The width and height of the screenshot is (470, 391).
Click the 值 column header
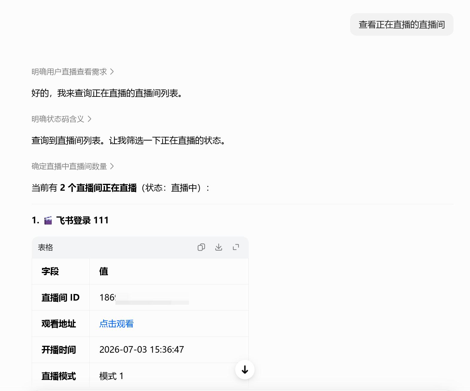click(104, 271)
